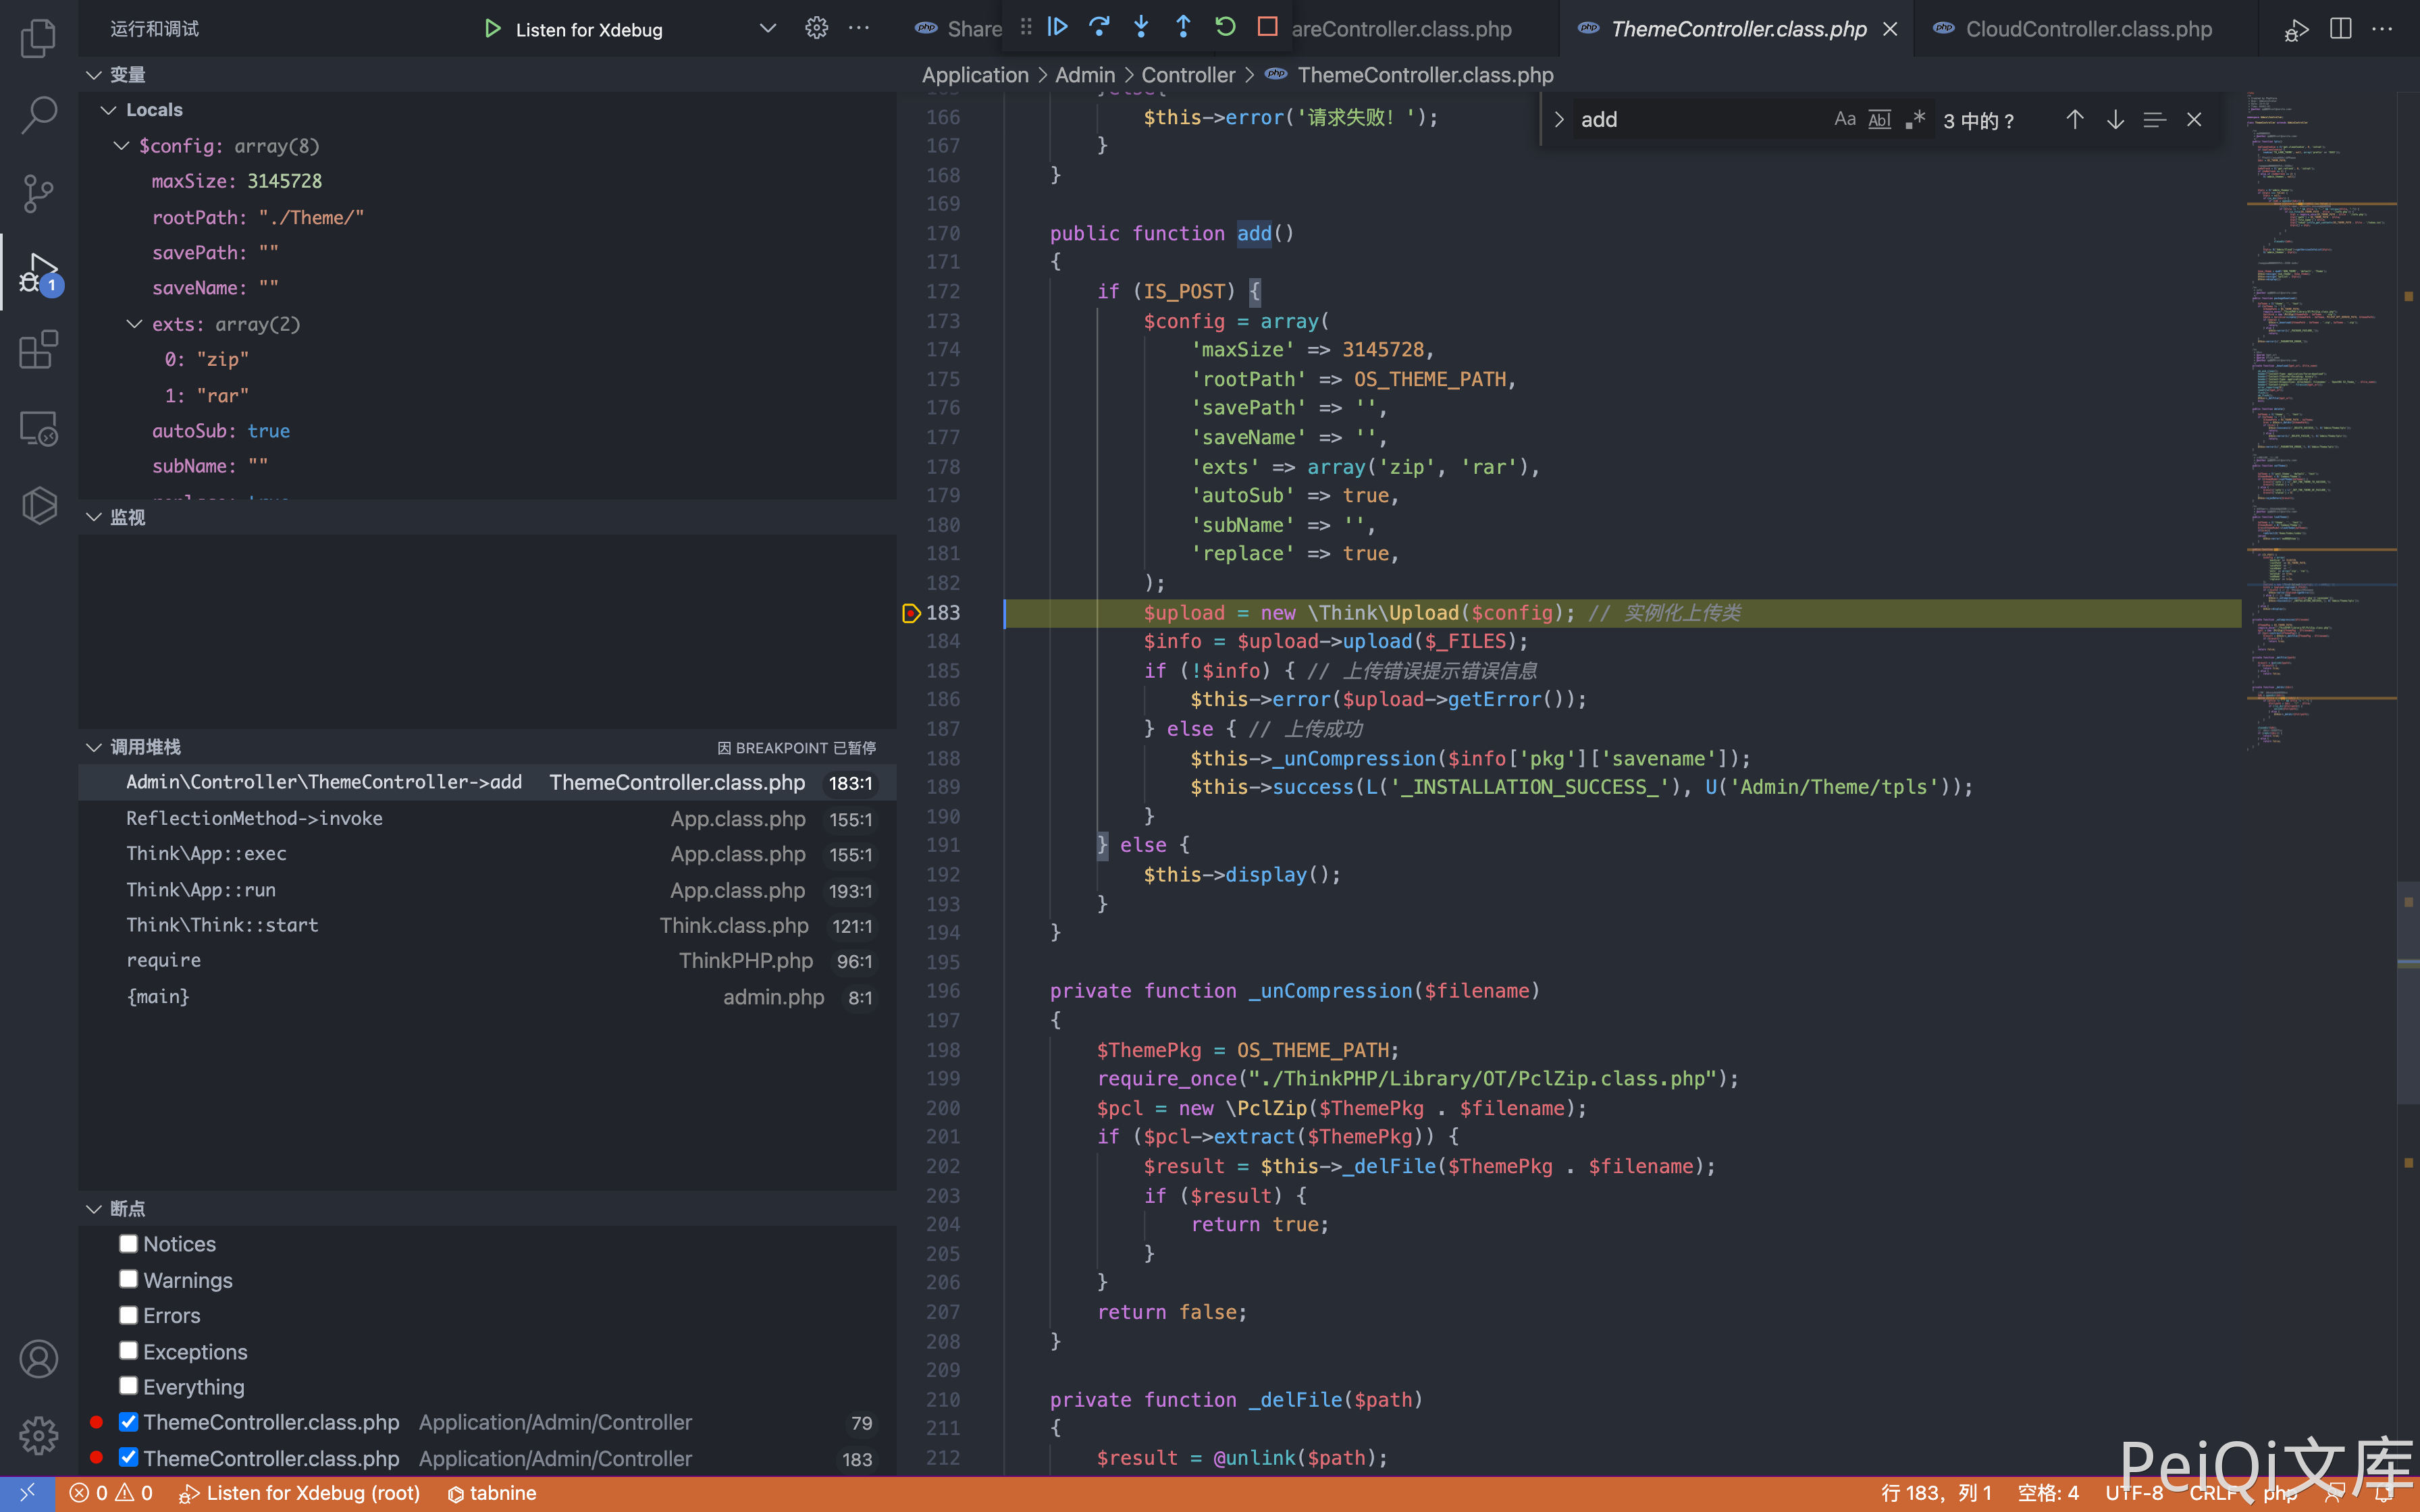Click Continue in debug toolbar

coord(1058,27)
